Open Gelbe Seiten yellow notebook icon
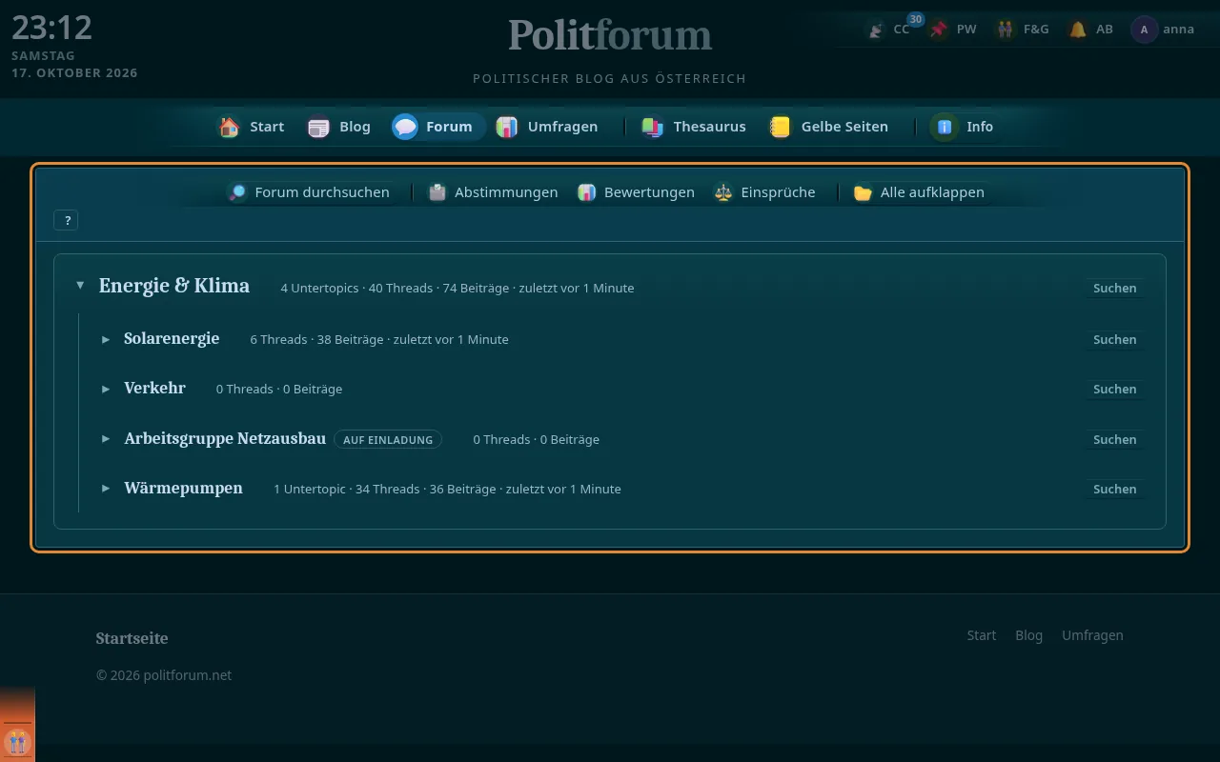 [781, 127]
